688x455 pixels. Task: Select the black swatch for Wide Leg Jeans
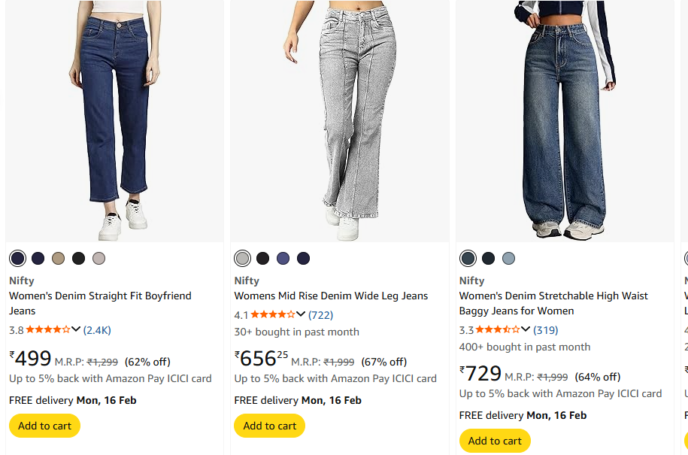[262, 259]
